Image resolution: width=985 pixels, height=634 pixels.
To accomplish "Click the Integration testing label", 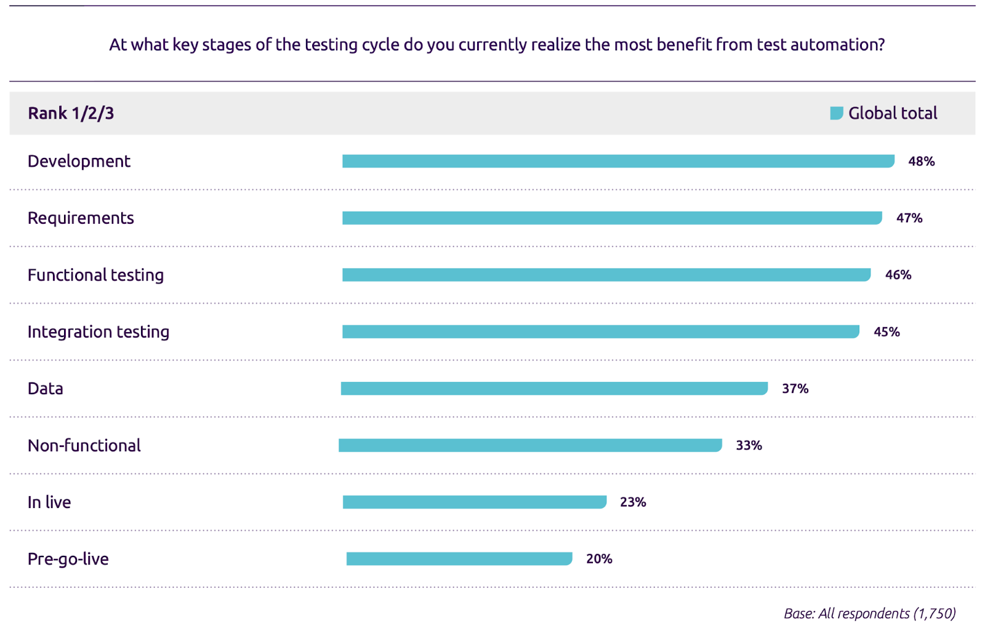I will 98,332.
